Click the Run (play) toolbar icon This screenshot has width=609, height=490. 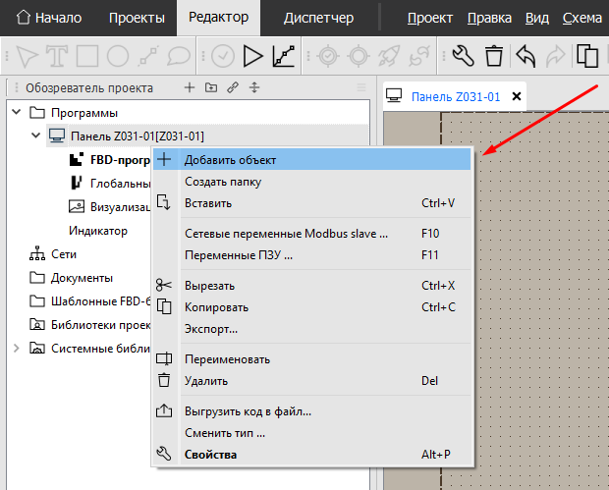(252, 56)
